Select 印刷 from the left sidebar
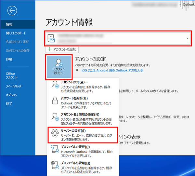The height and width of the screenshot is (176, 195). click(9, 59)
